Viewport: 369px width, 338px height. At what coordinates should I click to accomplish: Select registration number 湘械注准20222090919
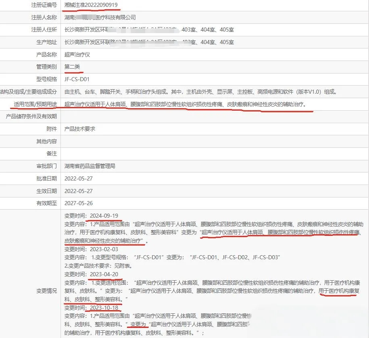click(x=91, y=5)
